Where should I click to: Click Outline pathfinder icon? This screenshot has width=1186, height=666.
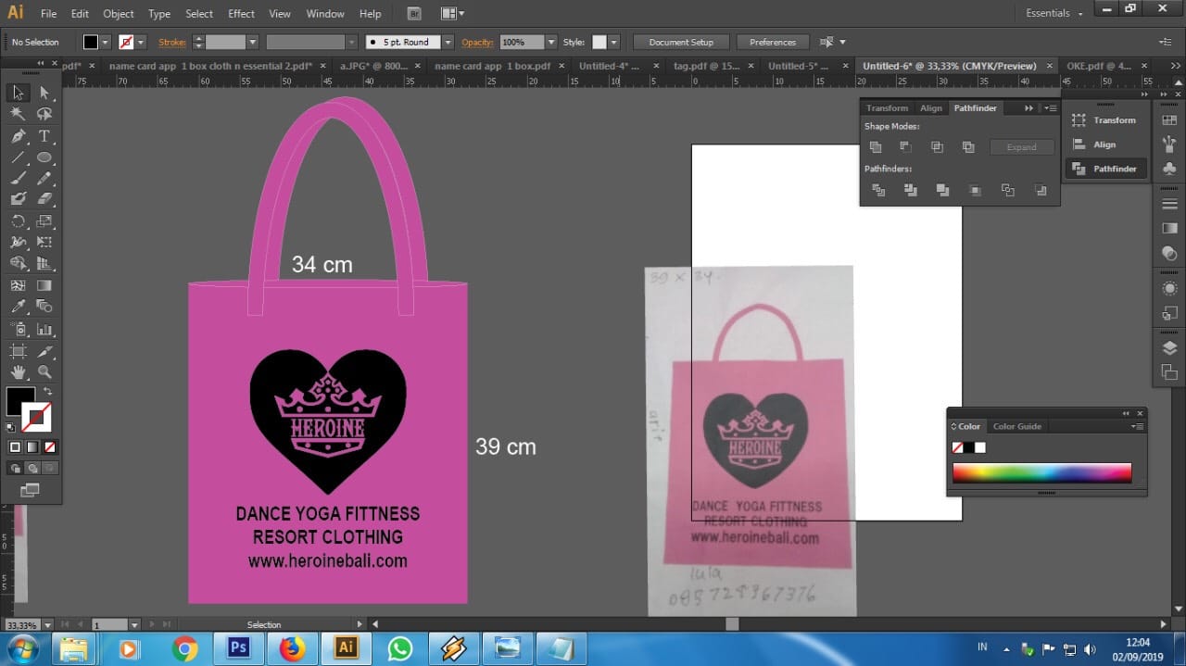tap(1008, 190)
